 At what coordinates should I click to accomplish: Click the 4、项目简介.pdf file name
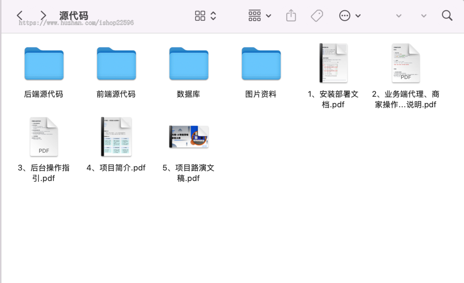[116, 168]
